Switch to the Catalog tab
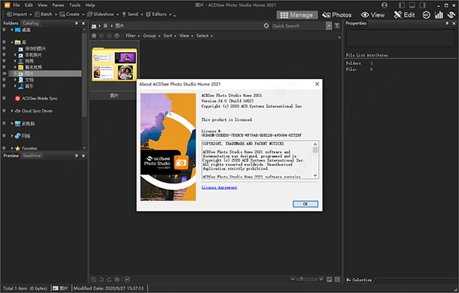Viewport: 459px width, 293px height. pyautogui.click(x=31, y=23)
